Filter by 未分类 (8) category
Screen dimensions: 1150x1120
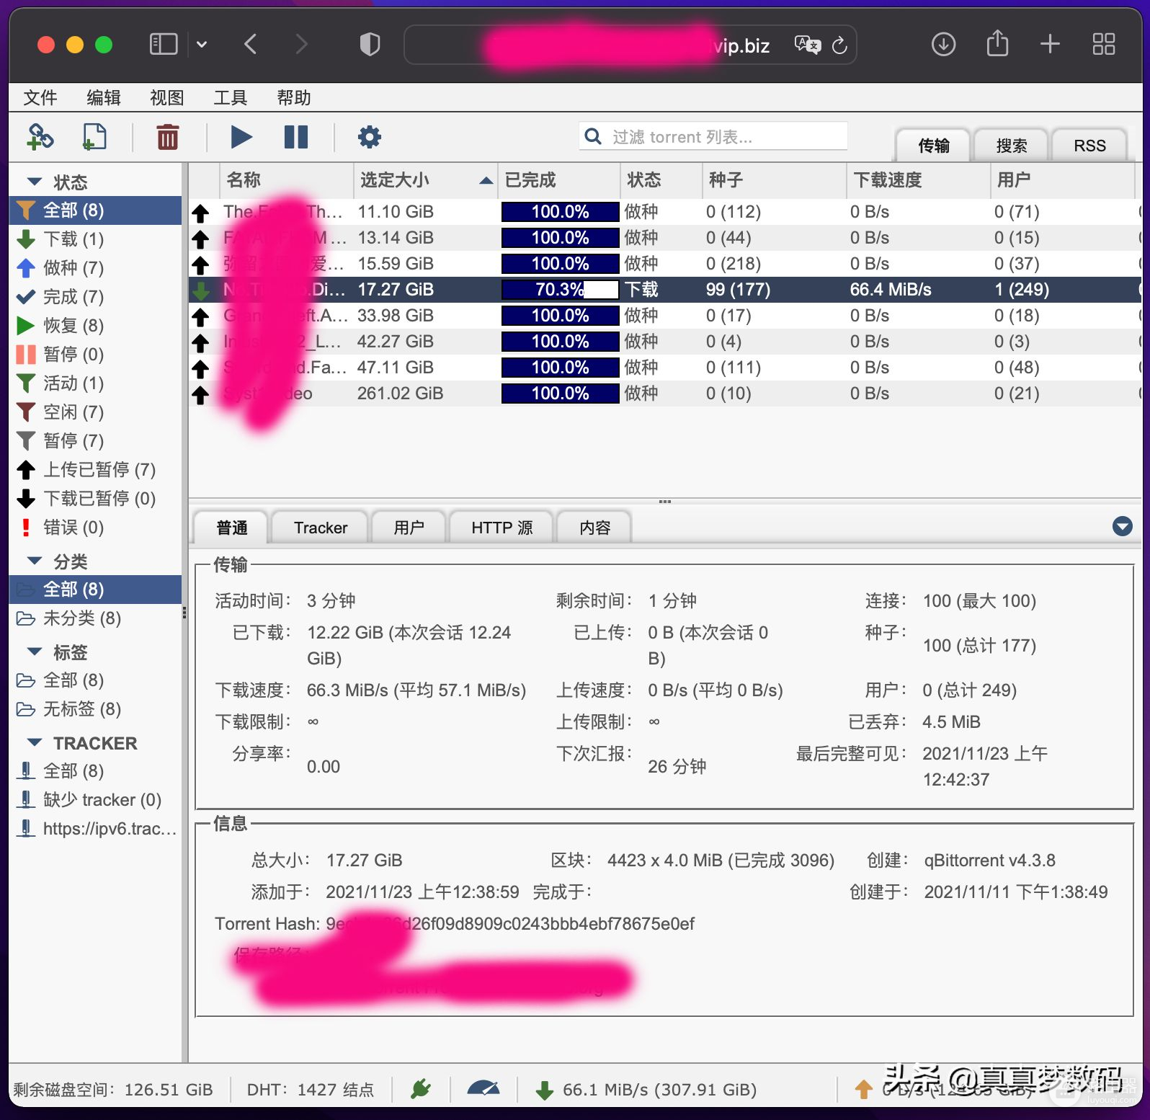(x=81, y=618)
